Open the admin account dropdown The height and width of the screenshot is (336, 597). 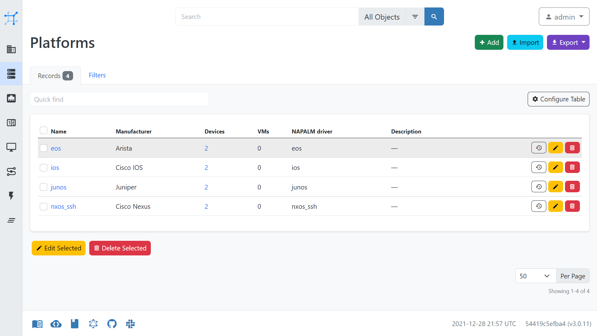(564, 17)
